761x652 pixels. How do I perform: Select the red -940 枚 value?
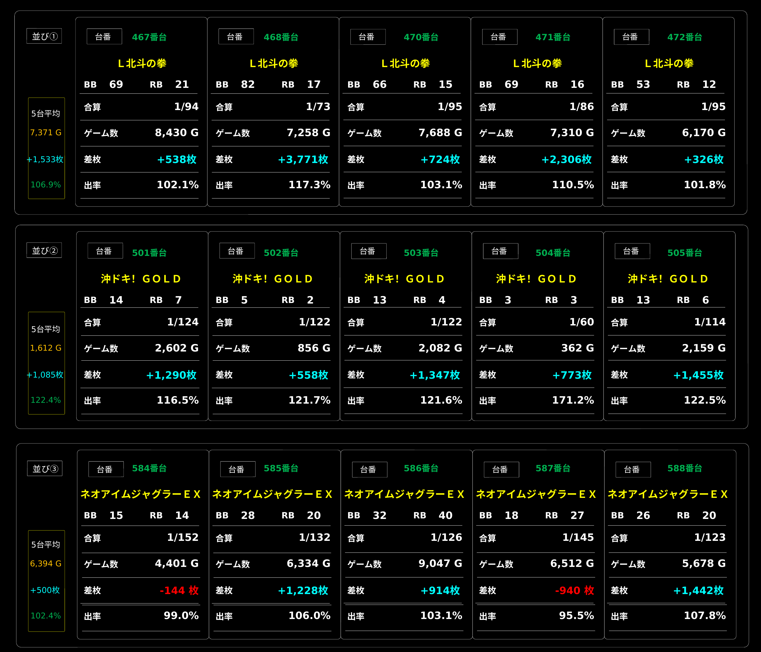pos(575,590)
